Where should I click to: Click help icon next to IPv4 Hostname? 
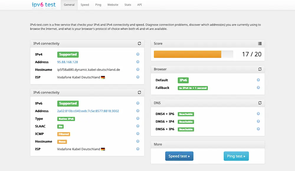138,70
